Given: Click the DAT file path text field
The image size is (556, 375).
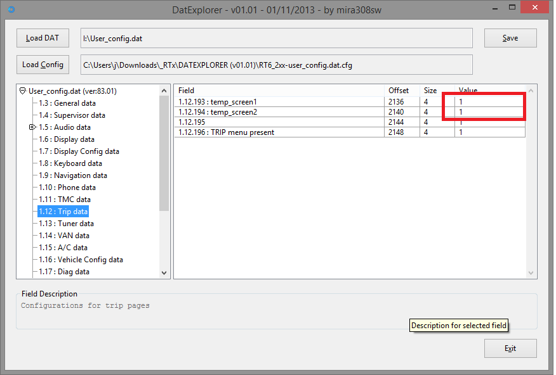Looking at the screenshot, I should pos(276,38).
